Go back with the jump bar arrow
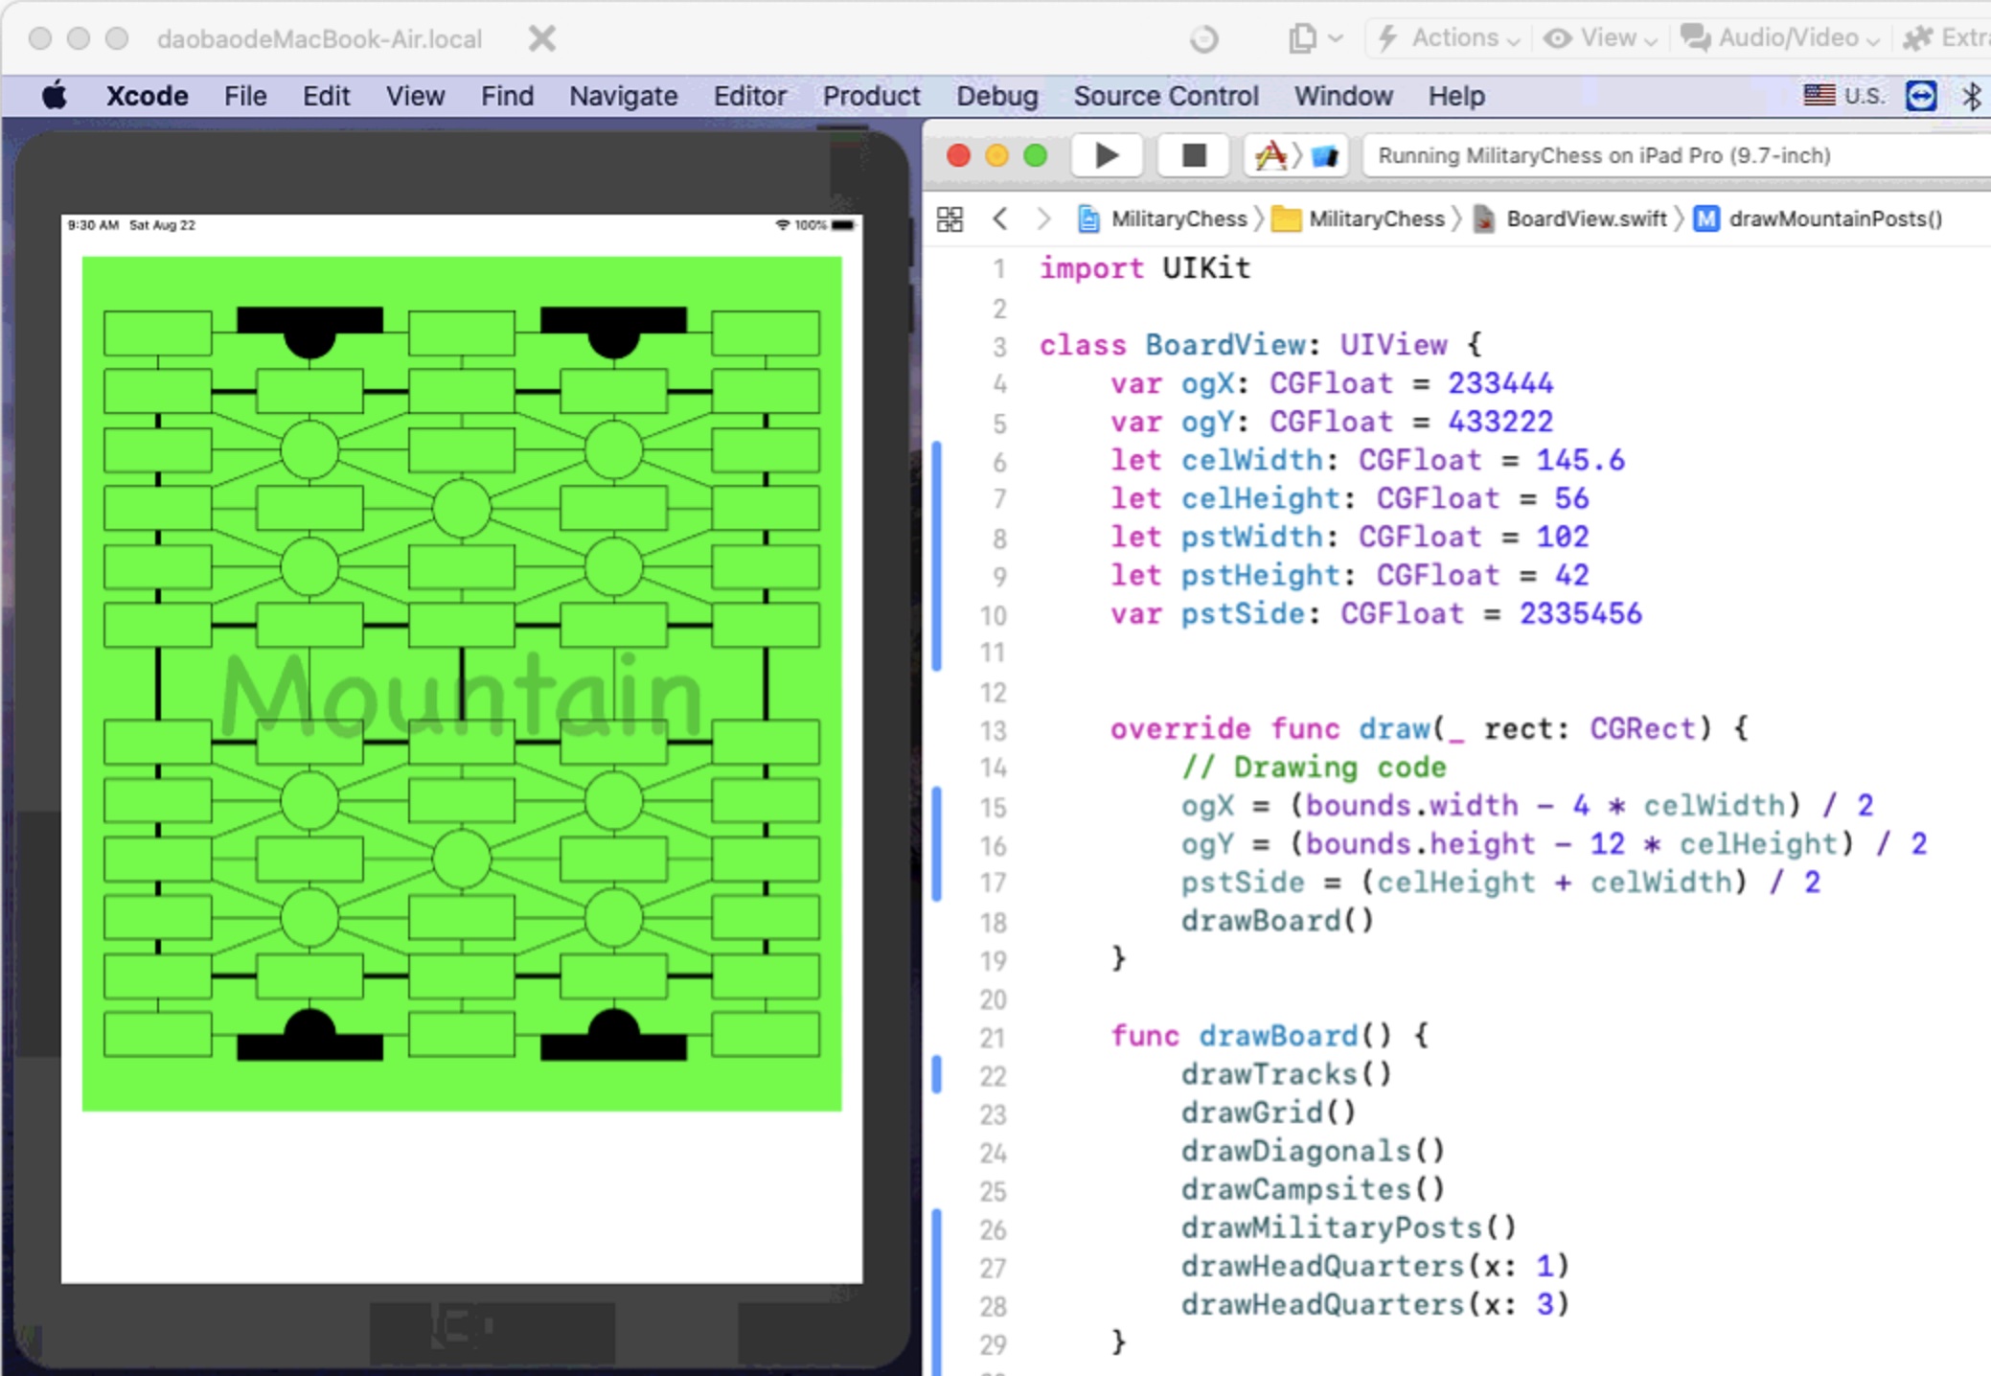Image resolution: width=1991 pixels, height=1376 pixels. pos(1000,219)
